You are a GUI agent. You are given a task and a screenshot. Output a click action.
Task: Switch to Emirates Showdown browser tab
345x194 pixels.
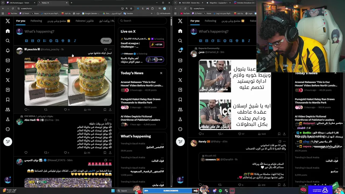pyautogui.click(x=244, y=3)
